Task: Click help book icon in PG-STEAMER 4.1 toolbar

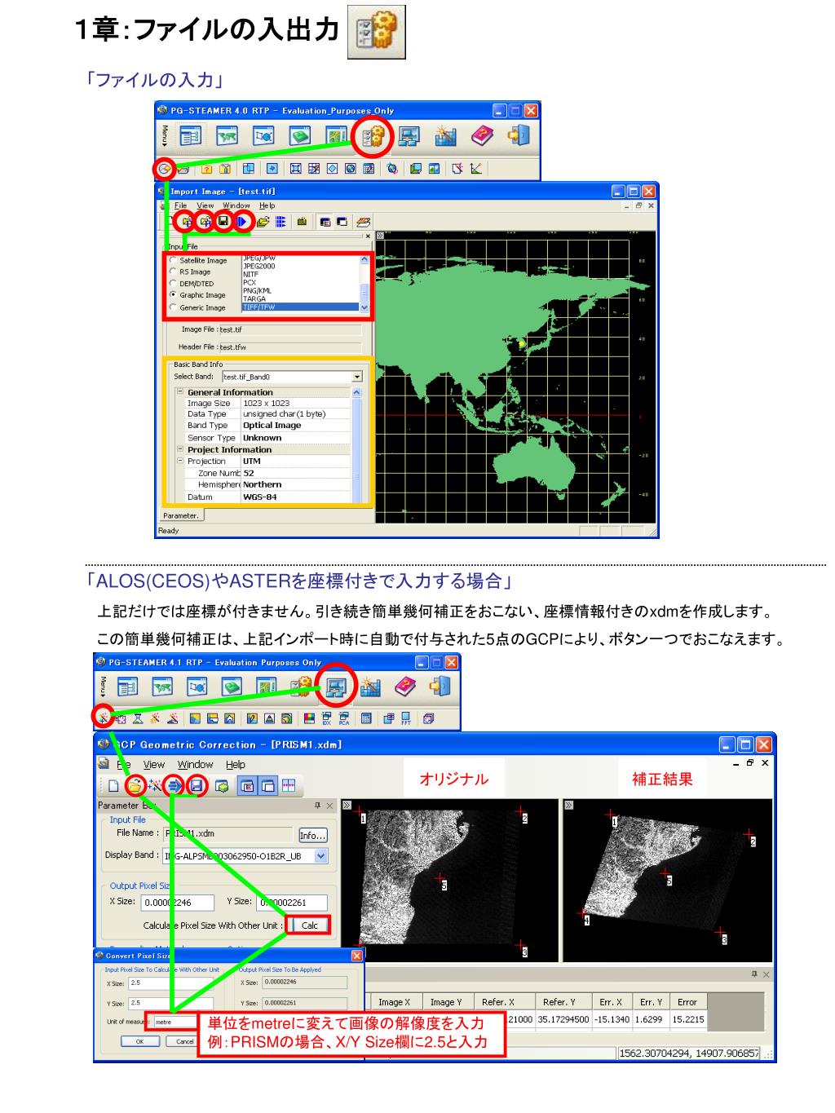Action: tap(405, 687)
